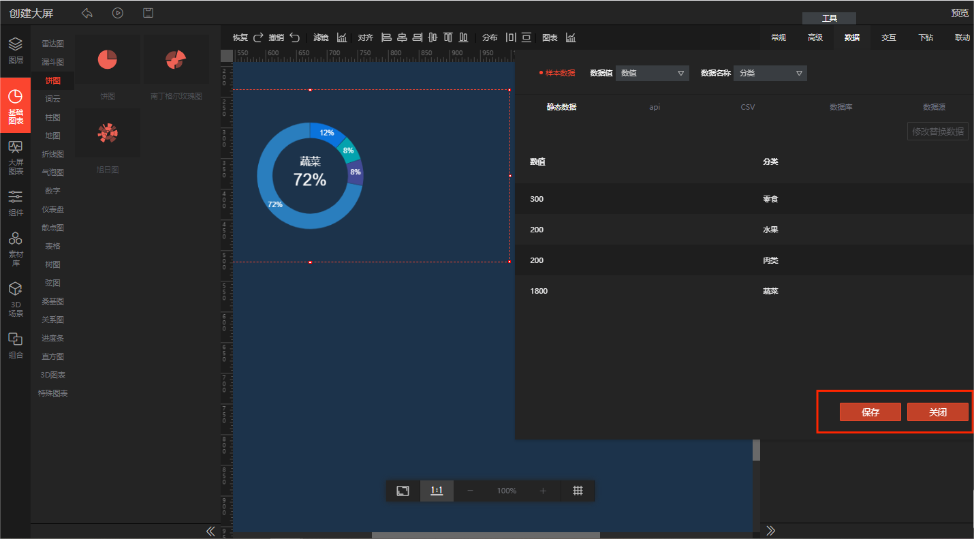Screen dimensions: 974x539
Task: Select the 基础图表 sidebar icon
Action: (x=15, y=105)
